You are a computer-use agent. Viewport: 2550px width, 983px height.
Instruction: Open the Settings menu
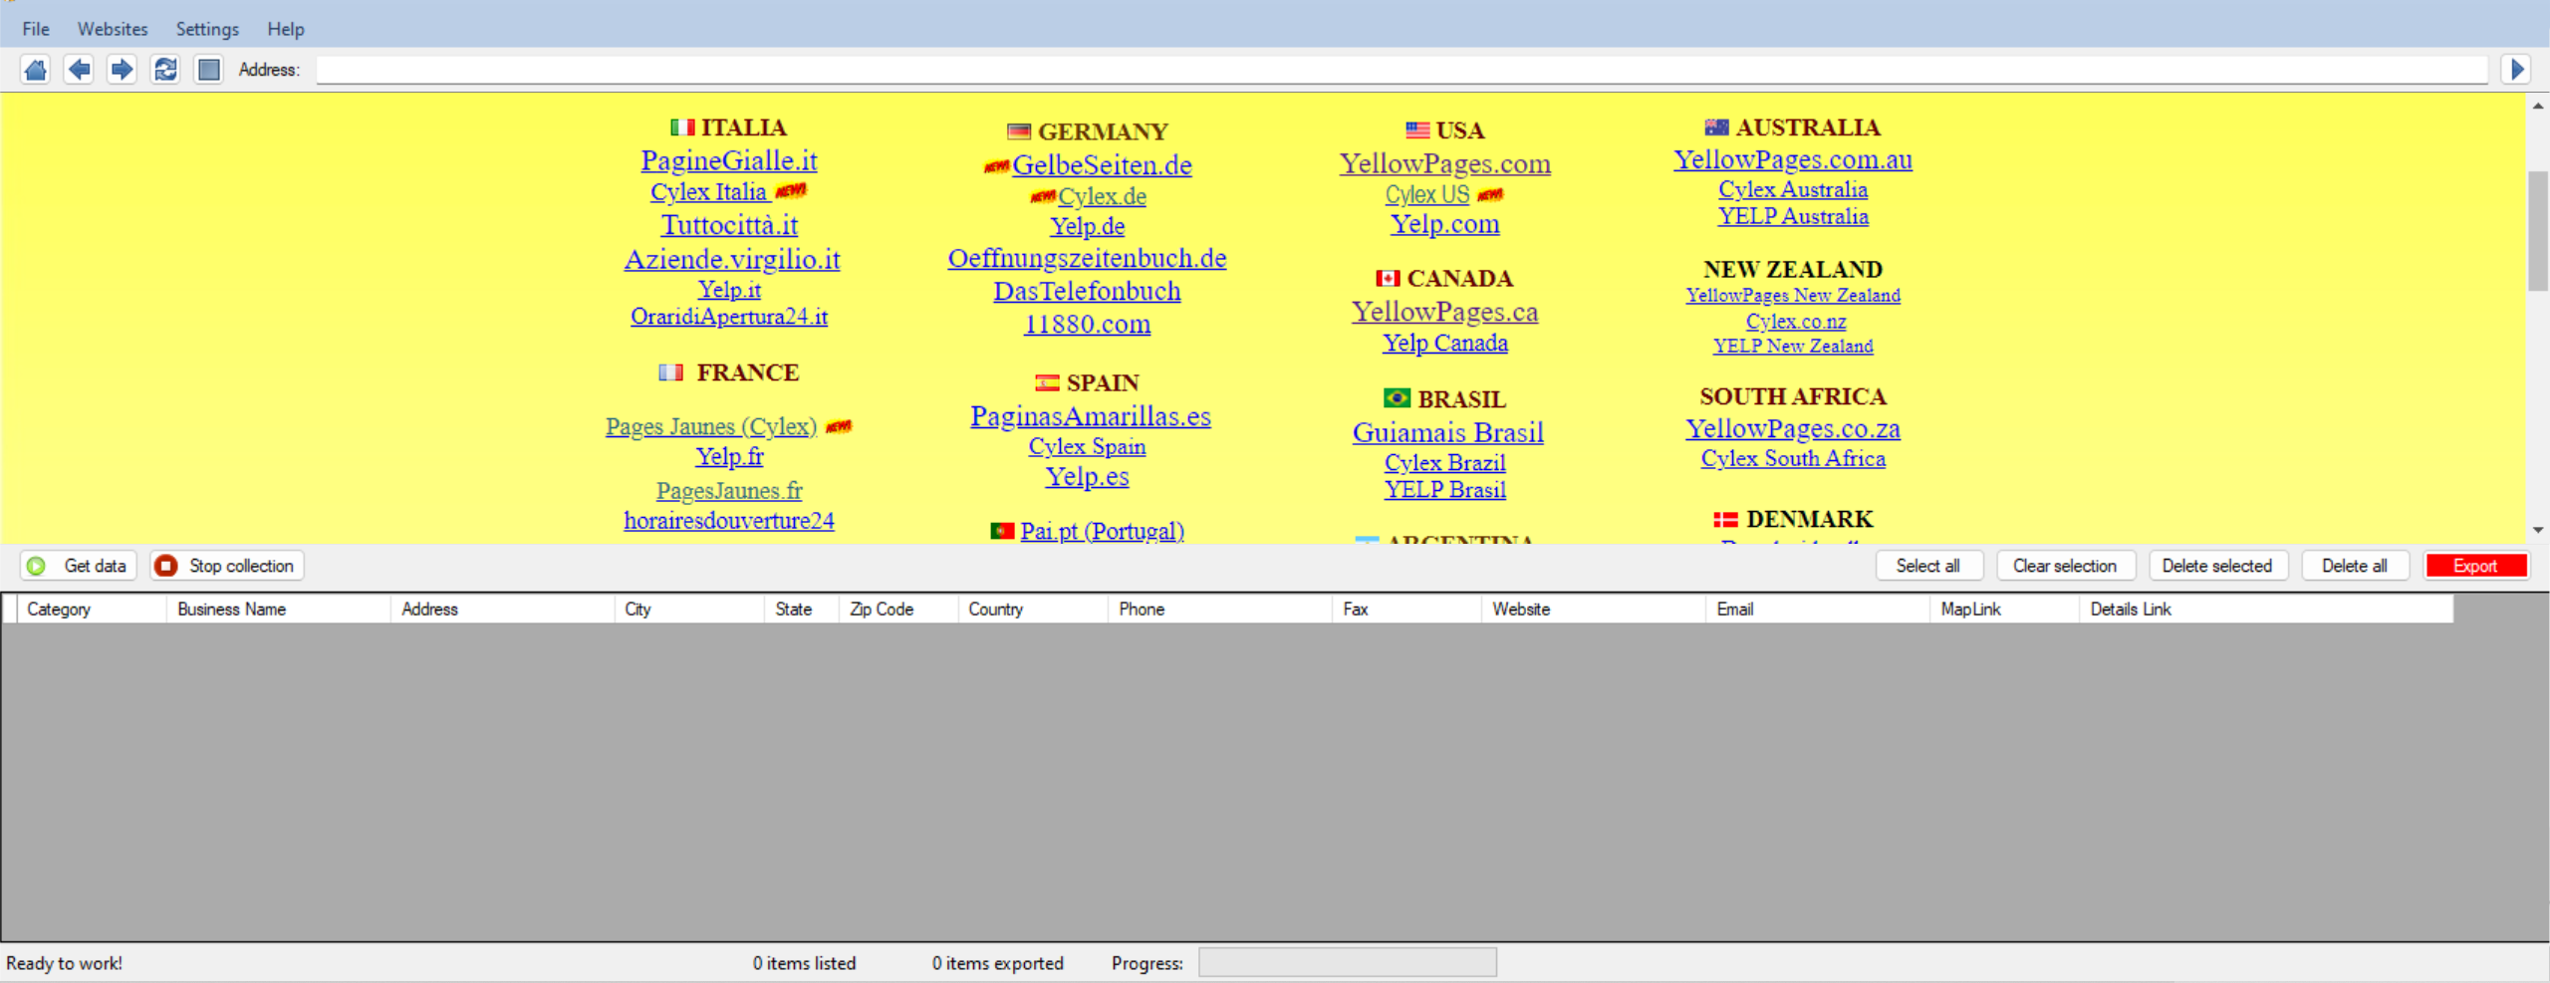207,29
